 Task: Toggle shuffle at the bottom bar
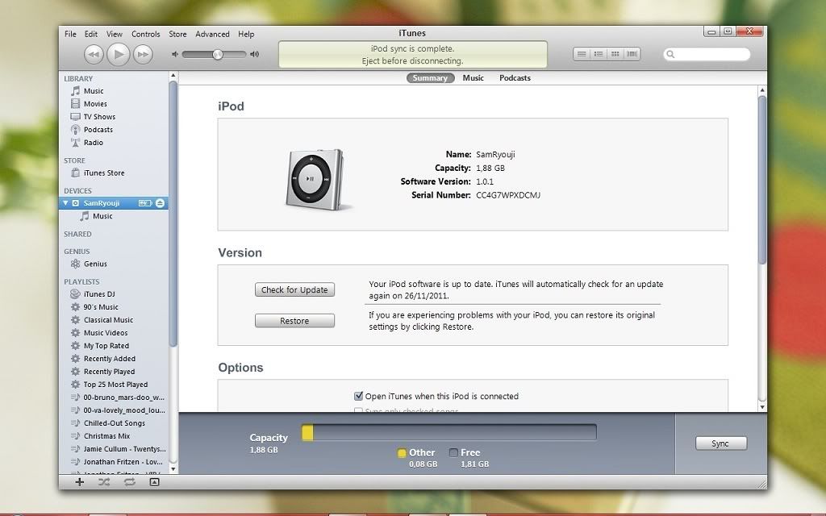pyautogui.click(x=104, y=482)
